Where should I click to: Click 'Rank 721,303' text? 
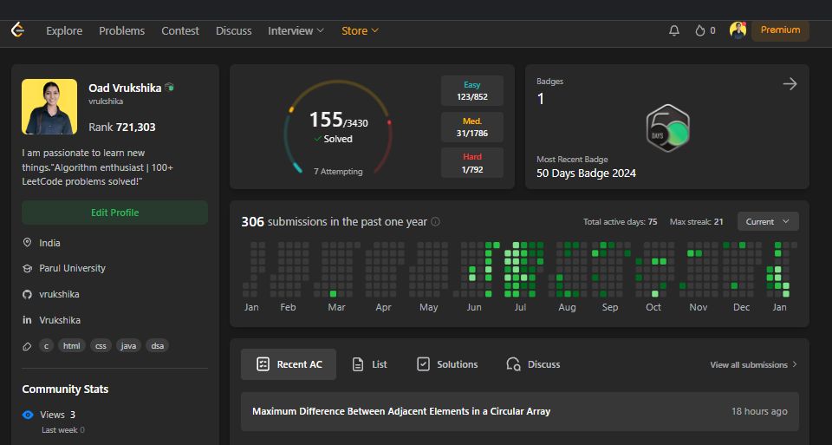pyautogui.click(x=122, y=127)
